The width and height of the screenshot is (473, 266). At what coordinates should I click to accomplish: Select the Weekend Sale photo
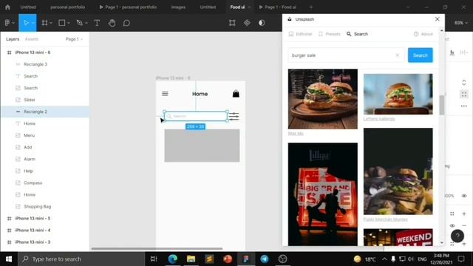pyautogui.click(x=398, y=237)
